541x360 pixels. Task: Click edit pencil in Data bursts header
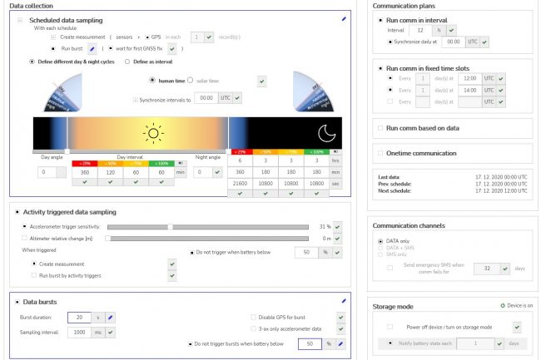point(344,300)
